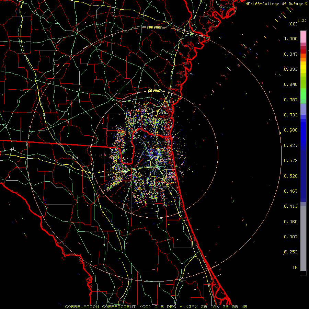This screenshot has height=309, width=309.
Task: Click the red segment of the color bar
Action: point(303,51)
